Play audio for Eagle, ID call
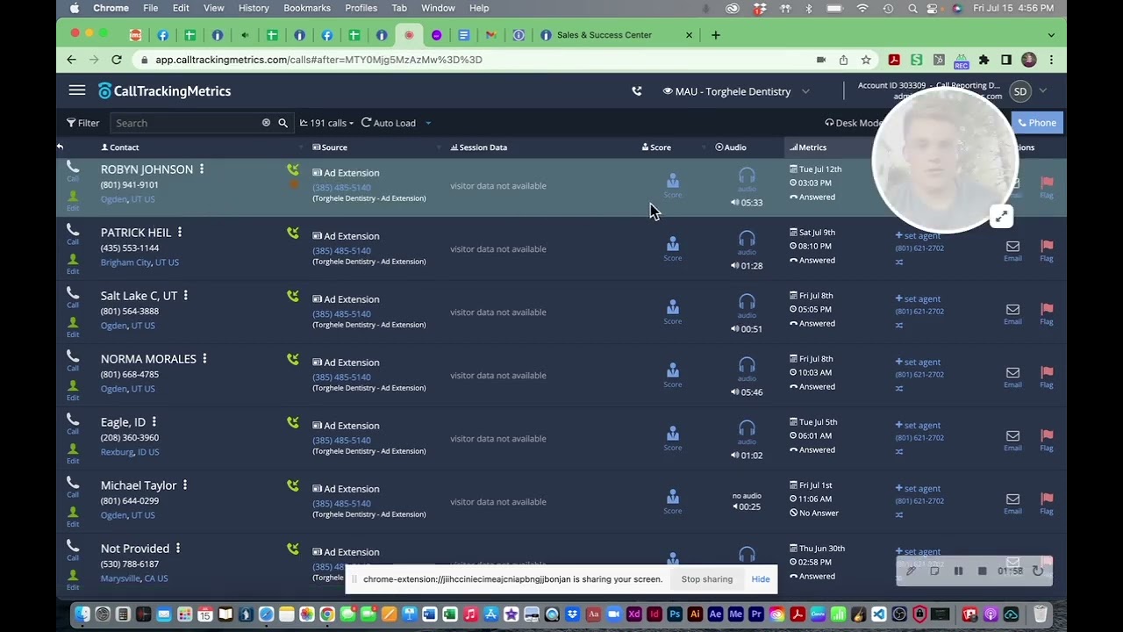 pyautogui.click(x=747, y=431)
